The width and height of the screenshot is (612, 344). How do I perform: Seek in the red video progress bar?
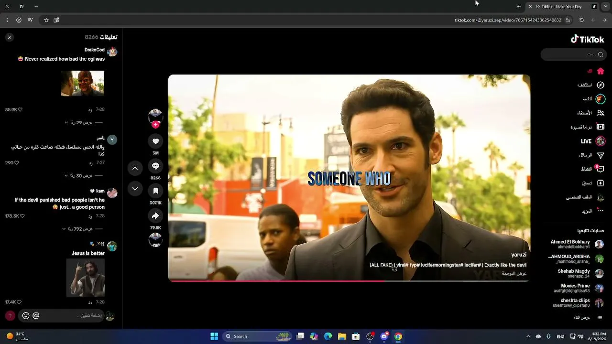349,281
